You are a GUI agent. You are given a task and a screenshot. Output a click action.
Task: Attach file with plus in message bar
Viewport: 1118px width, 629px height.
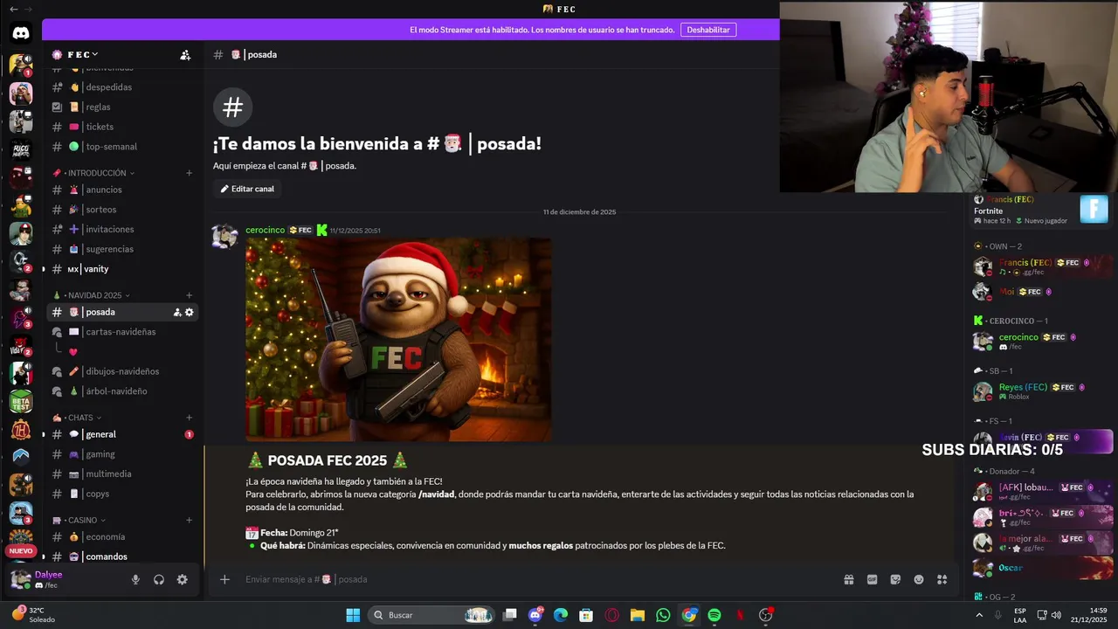(x=224, y=579)
